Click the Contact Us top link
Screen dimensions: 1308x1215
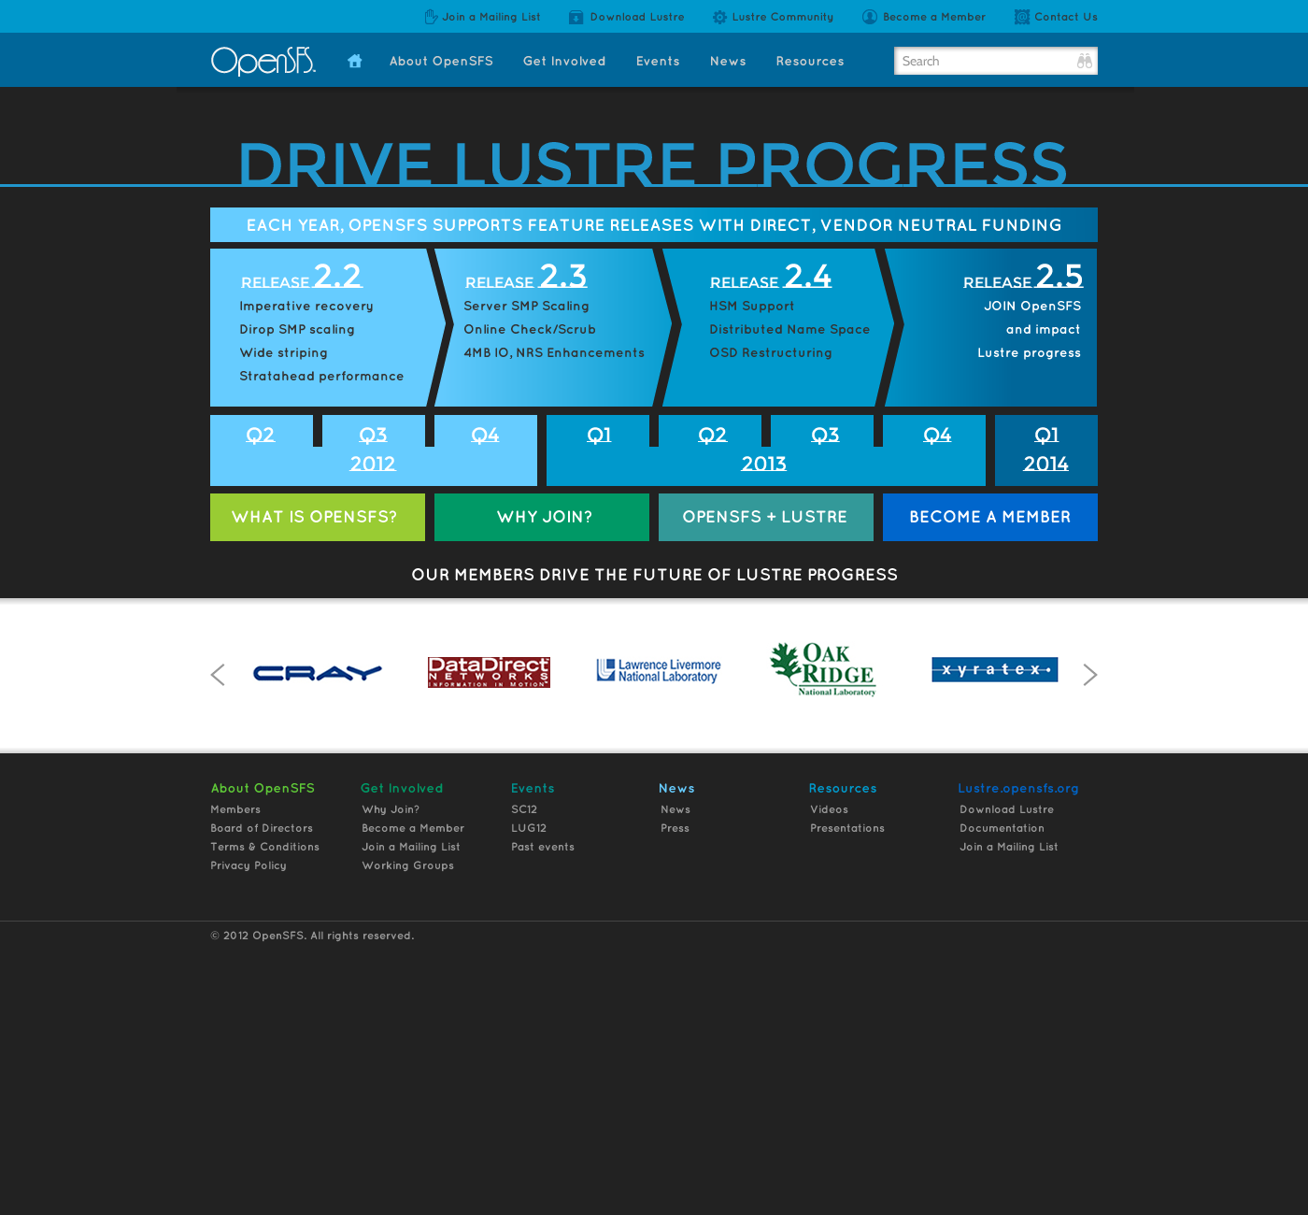1066,17
